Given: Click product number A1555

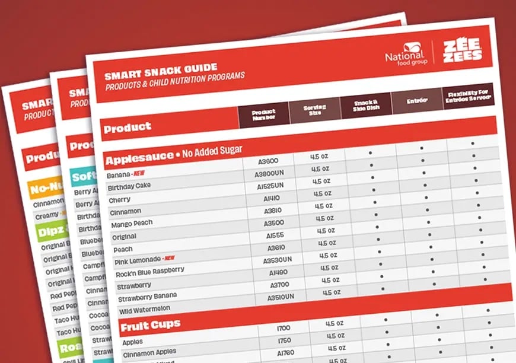Looking at the screenshot, I should point(275,235).
